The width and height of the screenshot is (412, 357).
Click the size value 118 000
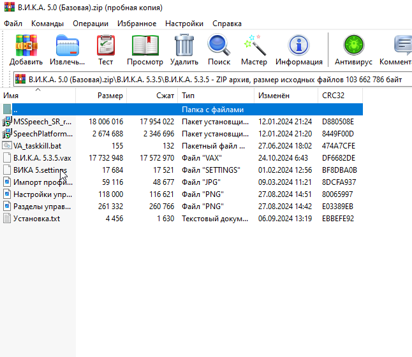pyautogui.click(x=110, y=194)
